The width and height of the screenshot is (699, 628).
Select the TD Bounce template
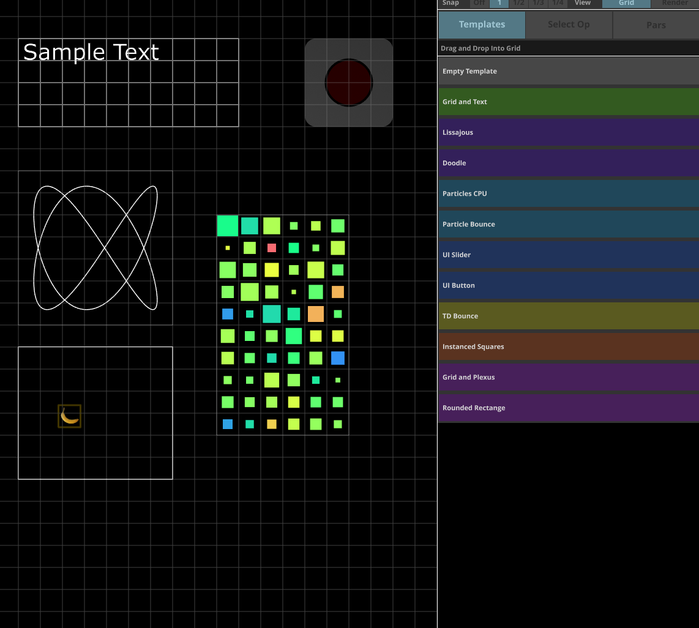click(x=568, y=316)
